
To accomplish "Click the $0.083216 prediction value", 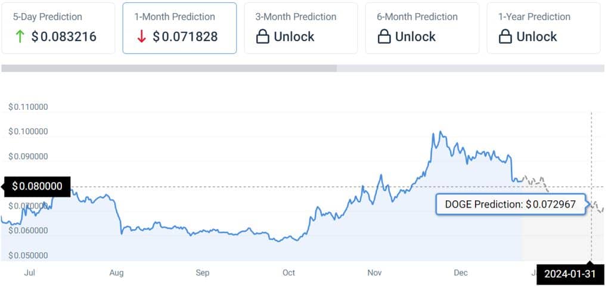I will [x=64, y=37].
